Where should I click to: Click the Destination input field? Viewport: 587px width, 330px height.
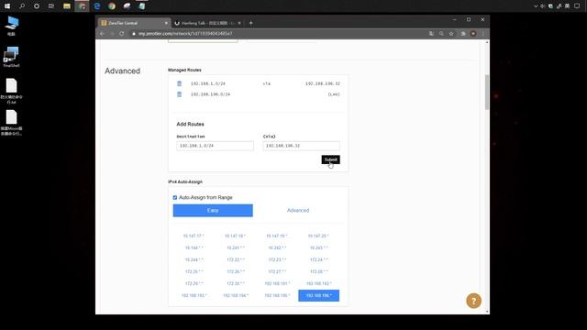click(x=215, y=146)
